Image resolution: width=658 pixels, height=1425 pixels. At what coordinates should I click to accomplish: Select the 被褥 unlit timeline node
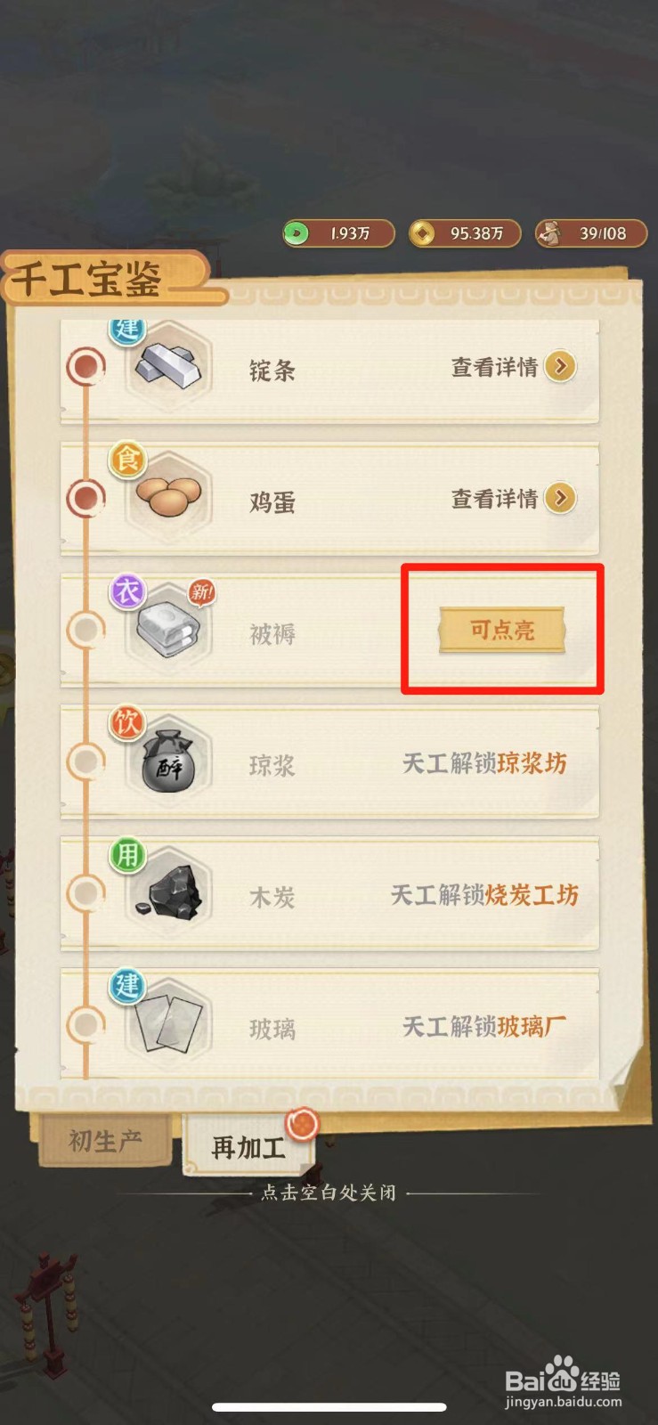click(x=86, y=630)
